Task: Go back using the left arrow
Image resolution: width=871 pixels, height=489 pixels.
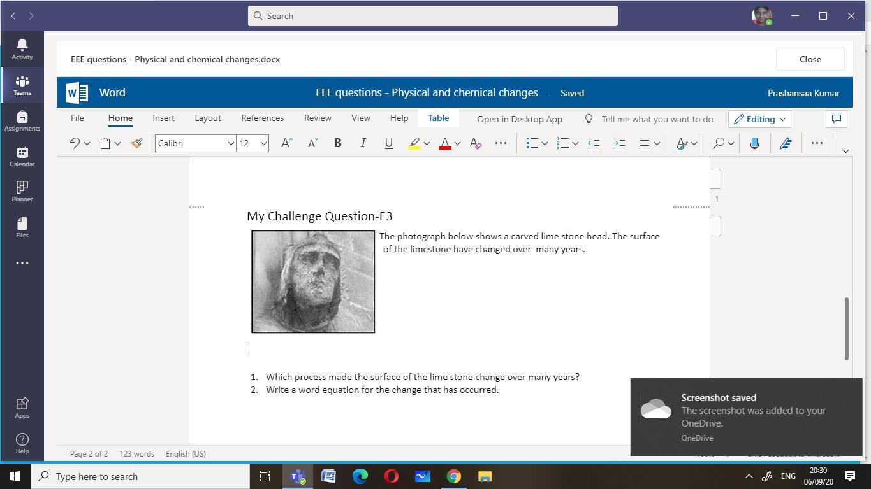Action: pos(13,16)
